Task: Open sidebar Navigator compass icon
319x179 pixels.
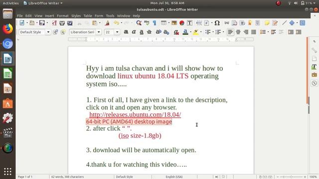Action: [x=315, y=83]
